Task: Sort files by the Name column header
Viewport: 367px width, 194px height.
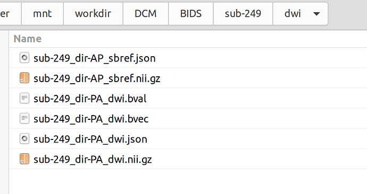Action: click(28, 39)
